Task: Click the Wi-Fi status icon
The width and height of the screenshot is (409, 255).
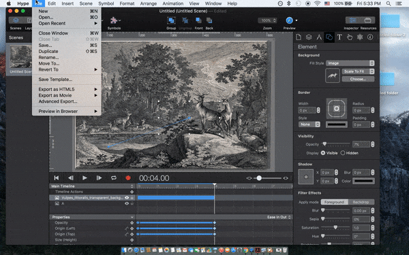Action: click(317, 3)
